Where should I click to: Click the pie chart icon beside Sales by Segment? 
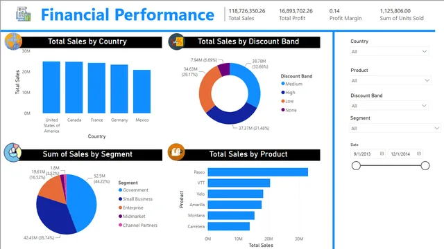tap(12, 152)
